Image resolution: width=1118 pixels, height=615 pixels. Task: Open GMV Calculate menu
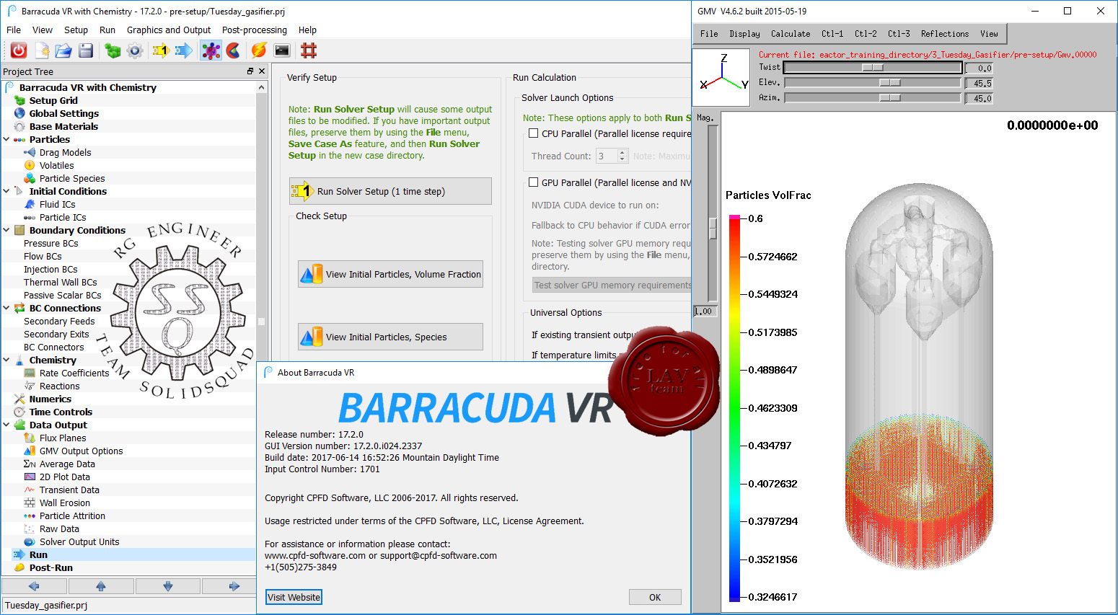pos(791,34)
